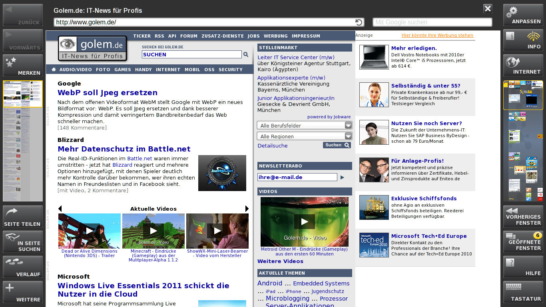Click the Merken bookmark stars button
Screen dimensions: 546x307
pyautogui.click(x=23, y=66)
